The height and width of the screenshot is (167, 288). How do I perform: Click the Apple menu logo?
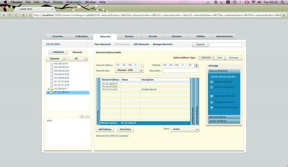point(5,2)
